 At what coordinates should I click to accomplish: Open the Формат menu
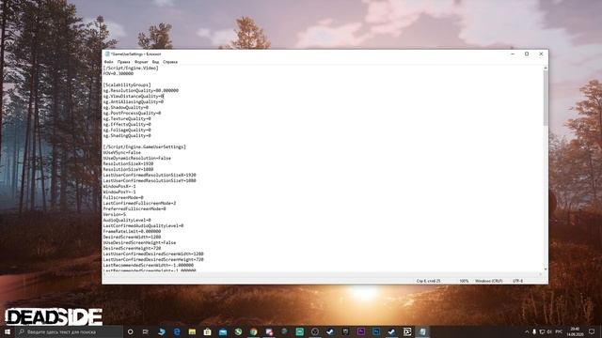point(141,62)
